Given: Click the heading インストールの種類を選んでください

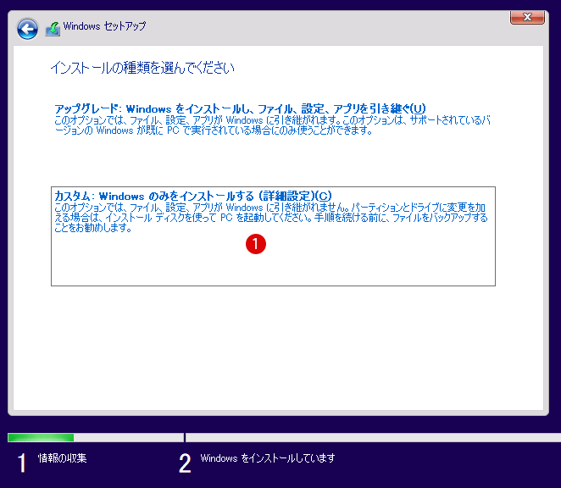Looking at the screenshot, I should [x=142, y=68].
